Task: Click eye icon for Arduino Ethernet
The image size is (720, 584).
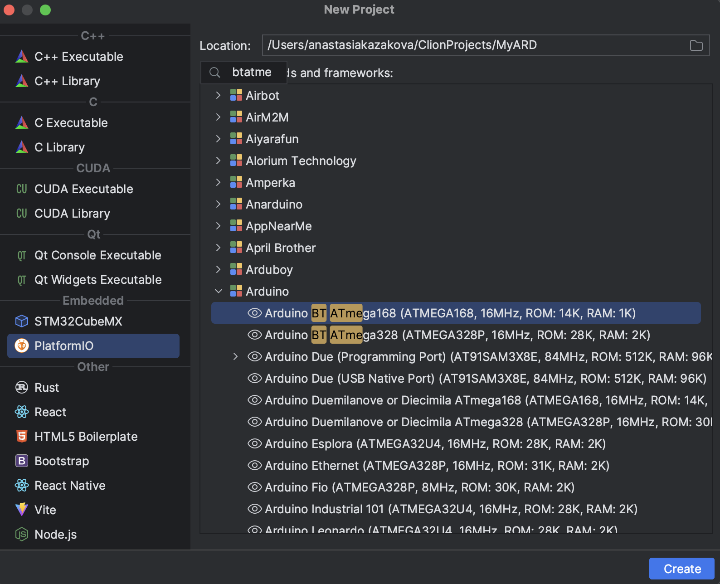Action: tap(255, 465)
